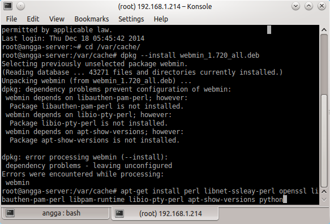Click the terminal icon on angga tab
The image size is (330, 224).
pyautogui.click(x=10, y=213)
